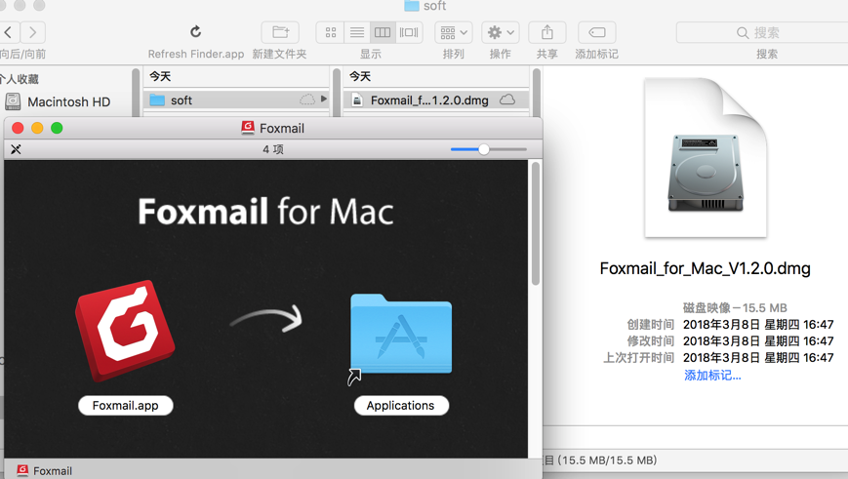
Task: Select the soft folder row
Action: 236,100
